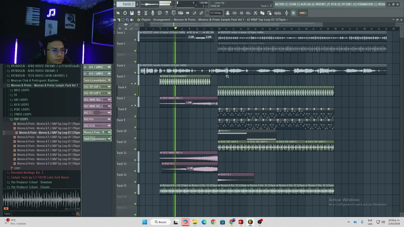Open the 1/2 tiemp. snap dropdown
Viewport: 404px width, 227px height.
click(x=216, y=13)
